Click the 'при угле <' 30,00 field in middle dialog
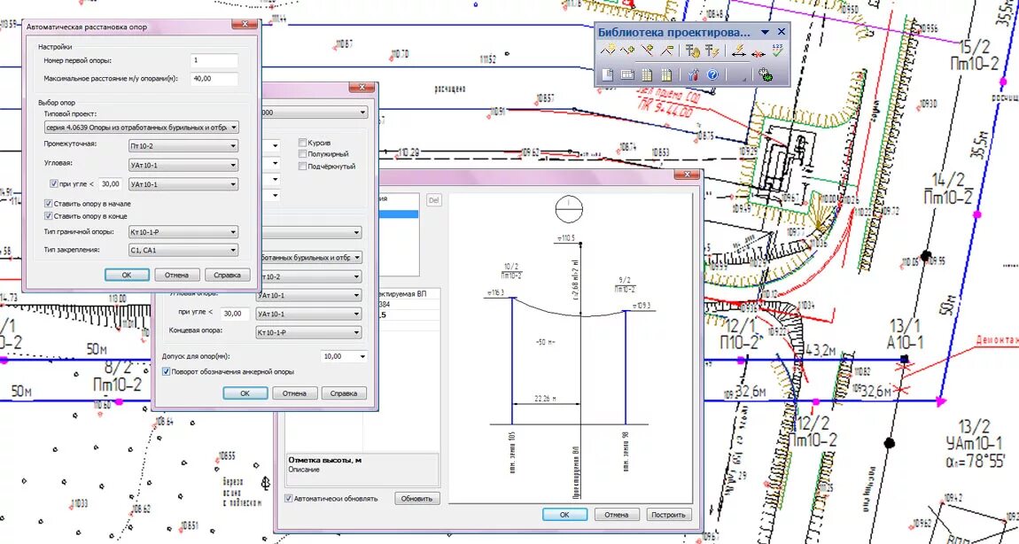Screen dimensions: 1019x544 coord(233,314)
